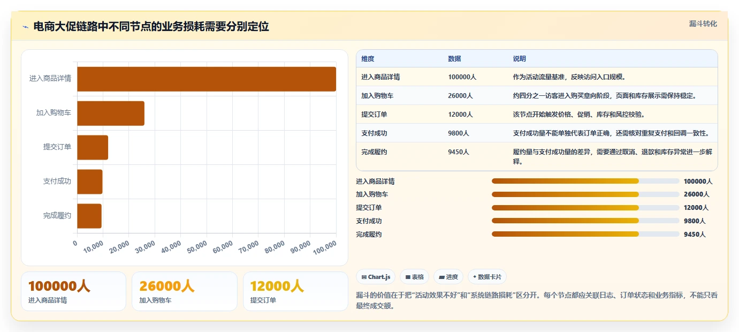
Task: Click the 进入商品详情 chart bar
Action: point(207,79)
